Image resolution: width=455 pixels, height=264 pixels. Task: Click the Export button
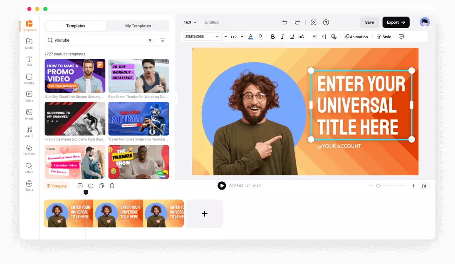[396, 22]
